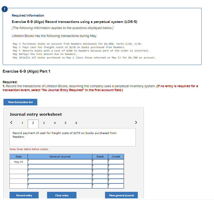Click the May 3 pays cash for freight line

point(69,47)
